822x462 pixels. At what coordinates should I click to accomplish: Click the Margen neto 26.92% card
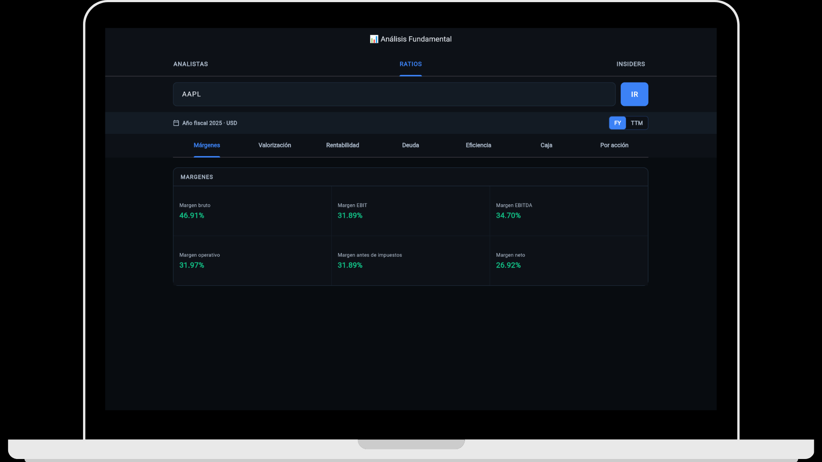coord(569,261)
